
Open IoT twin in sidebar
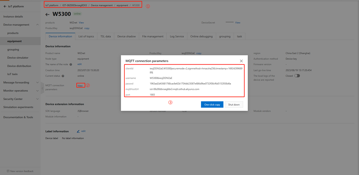coord(13,74)
